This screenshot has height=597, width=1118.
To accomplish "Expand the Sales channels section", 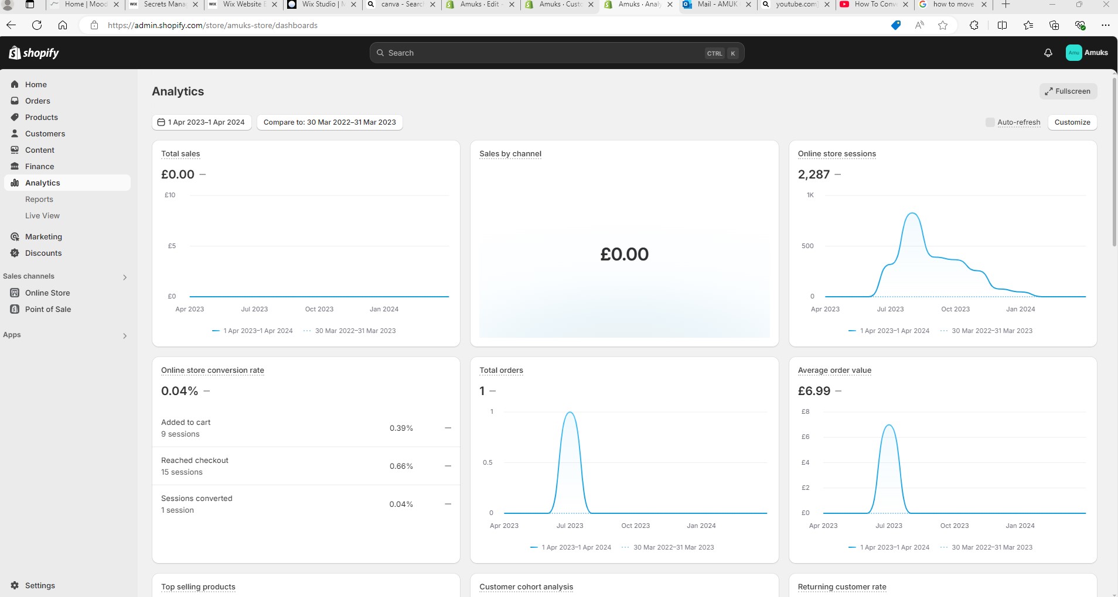I will pos(124,277).
